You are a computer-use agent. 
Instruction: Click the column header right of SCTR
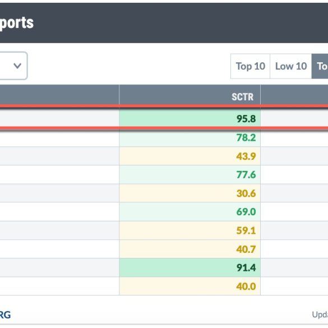click(x=294, y=95)
